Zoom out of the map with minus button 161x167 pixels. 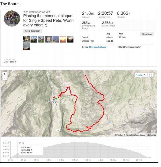[5, 78]
